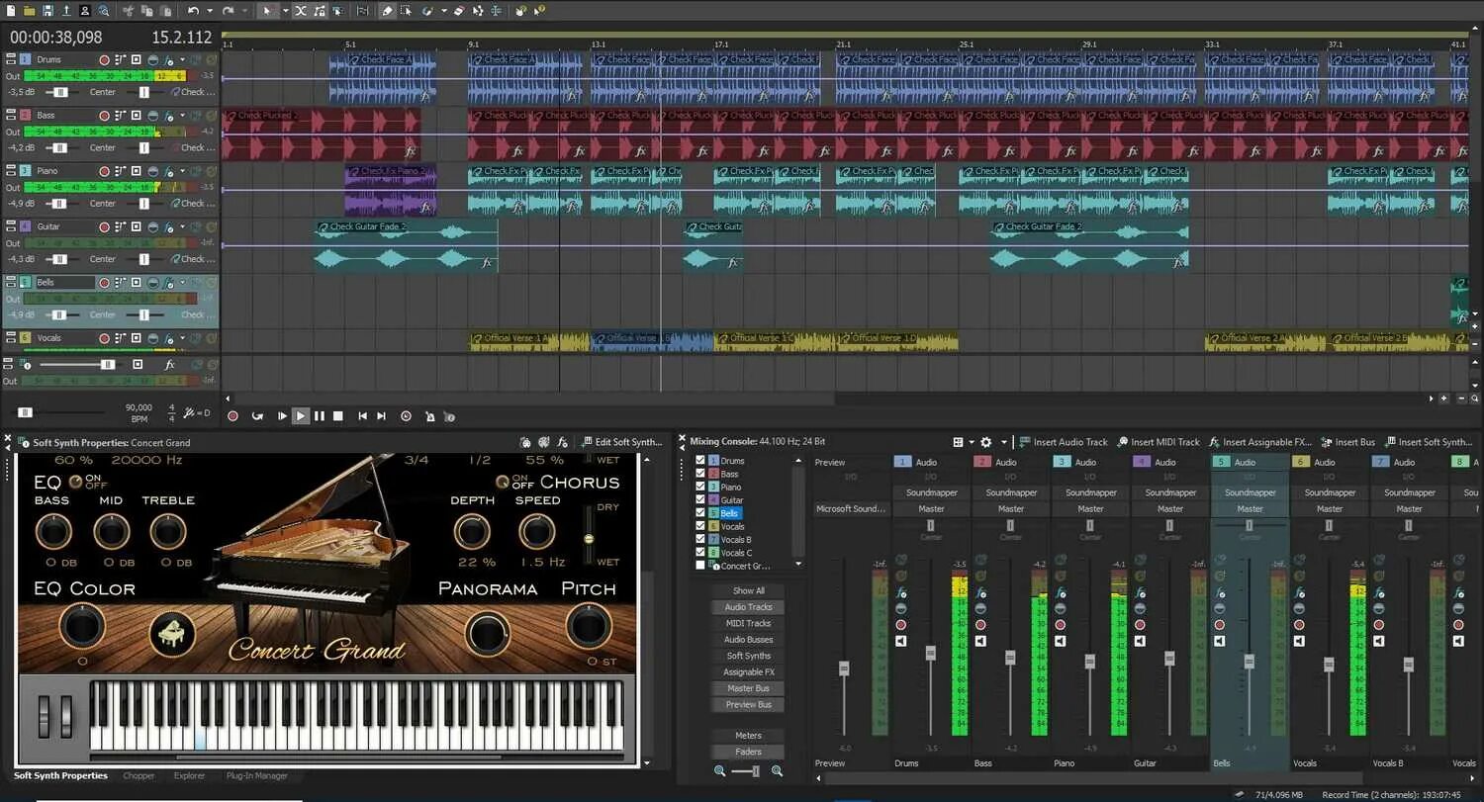Check Concert Grand in channel list
This screenshot has width=1484, height=802.
(x=700, y=566)
